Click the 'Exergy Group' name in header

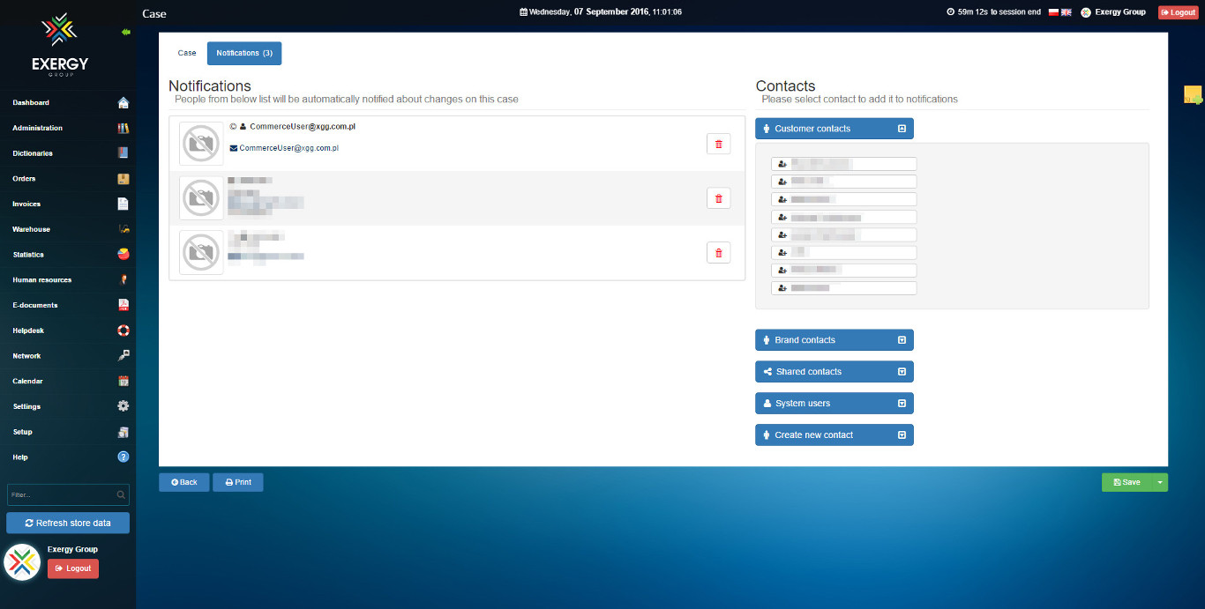click(1120, 12)
